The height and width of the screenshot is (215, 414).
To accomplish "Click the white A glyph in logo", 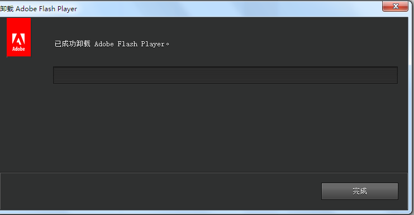I will 18,39.
